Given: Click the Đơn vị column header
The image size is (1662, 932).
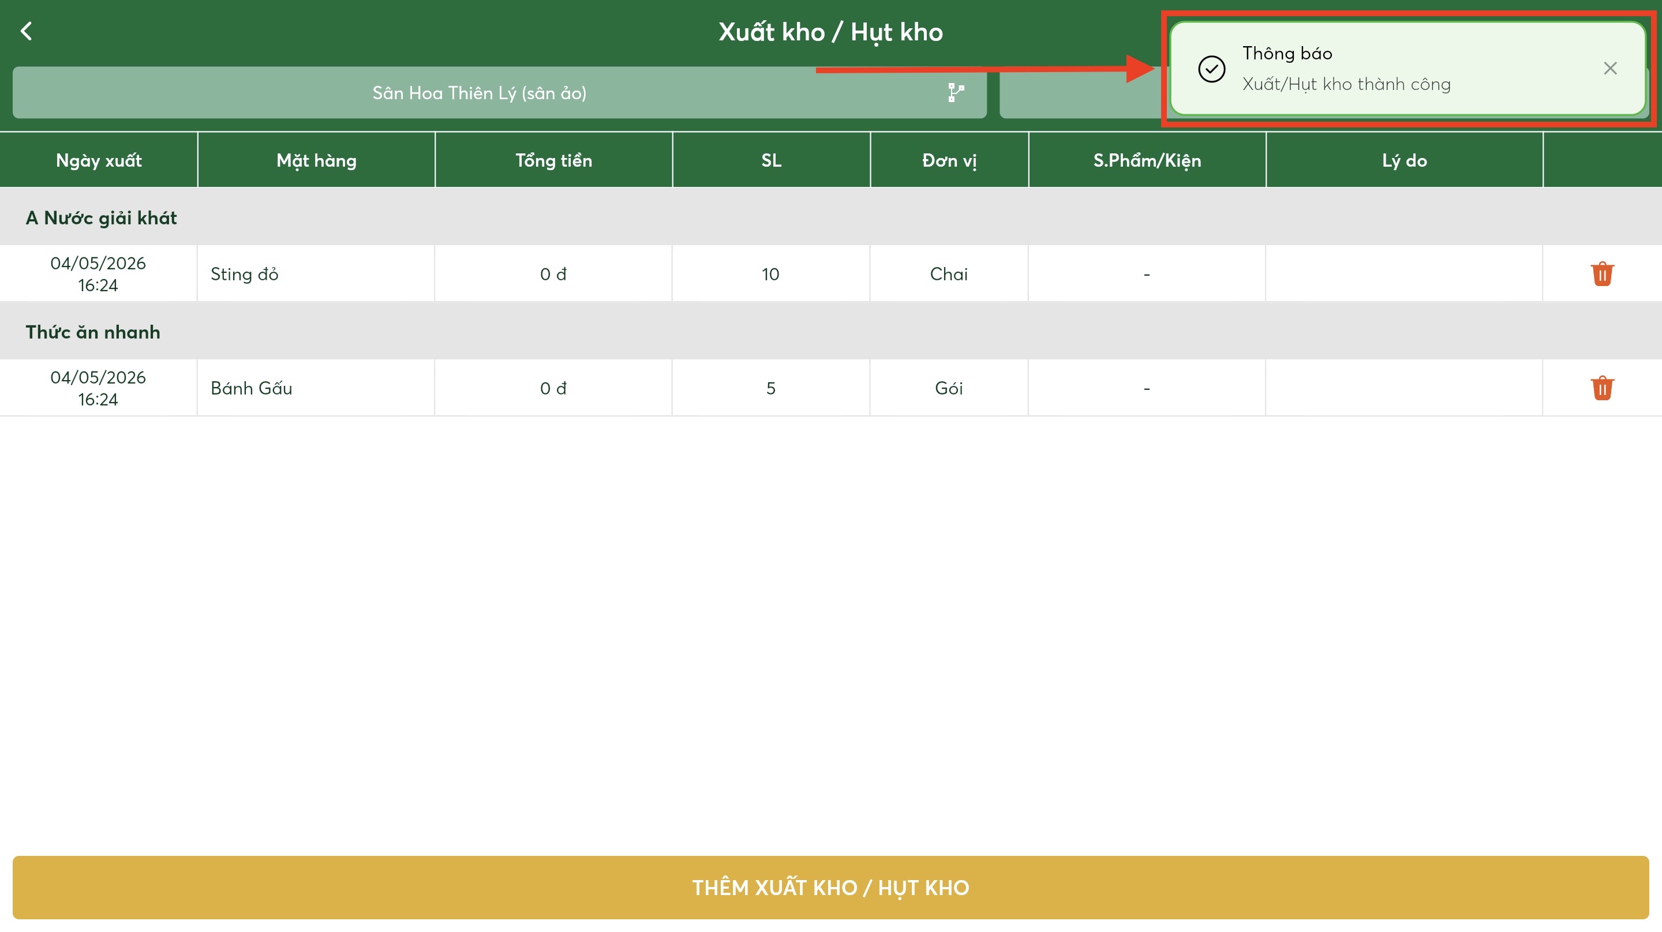Looking at the screenshot, I should pyautogui.click(x=949, y=160).
